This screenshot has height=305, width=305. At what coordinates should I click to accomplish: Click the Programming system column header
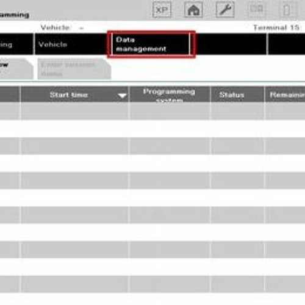170,94
